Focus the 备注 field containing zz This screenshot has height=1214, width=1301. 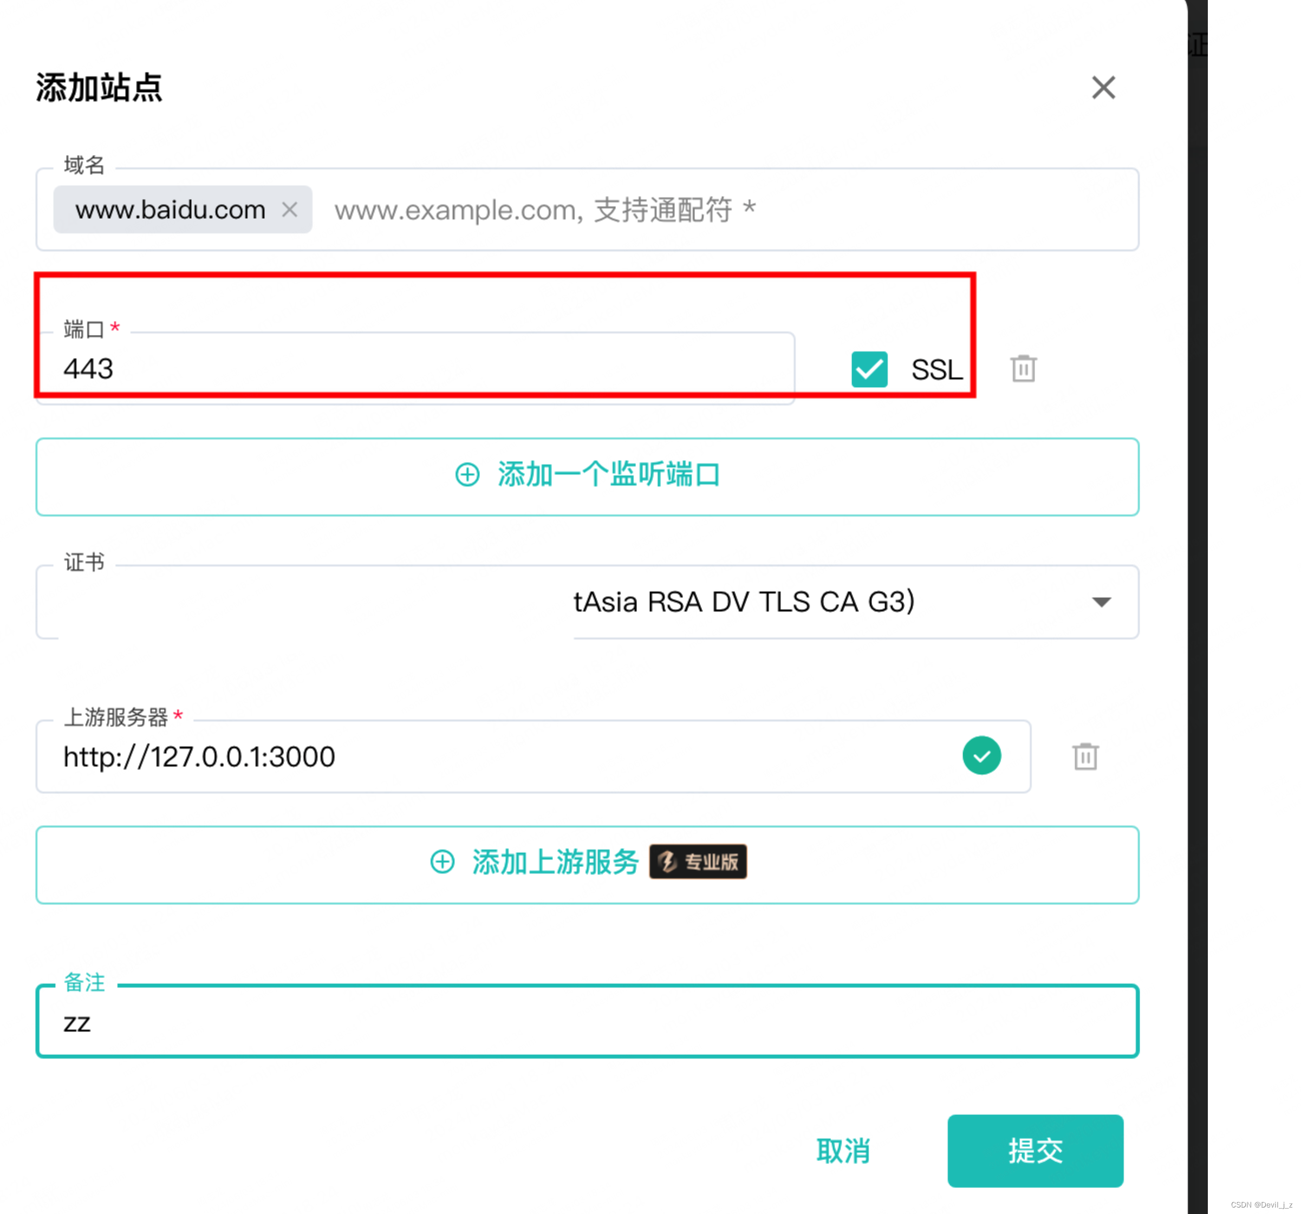(587, 1022)
